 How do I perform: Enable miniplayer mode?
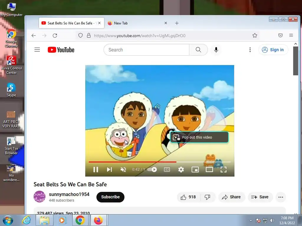pyautogui.click(x=195, y=169)
